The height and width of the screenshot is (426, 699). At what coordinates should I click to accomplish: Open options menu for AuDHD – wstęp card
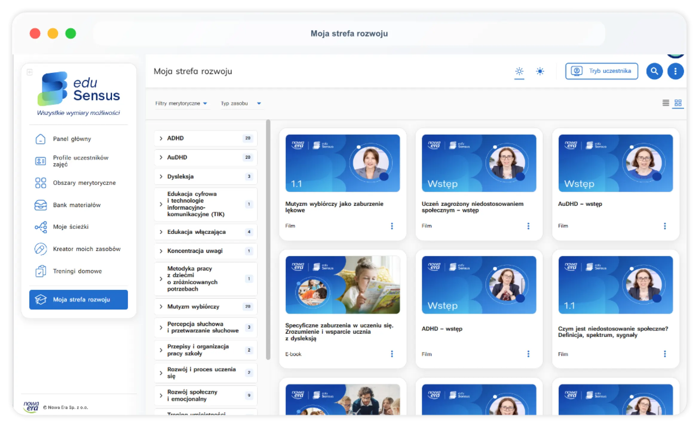click(665, 226)
